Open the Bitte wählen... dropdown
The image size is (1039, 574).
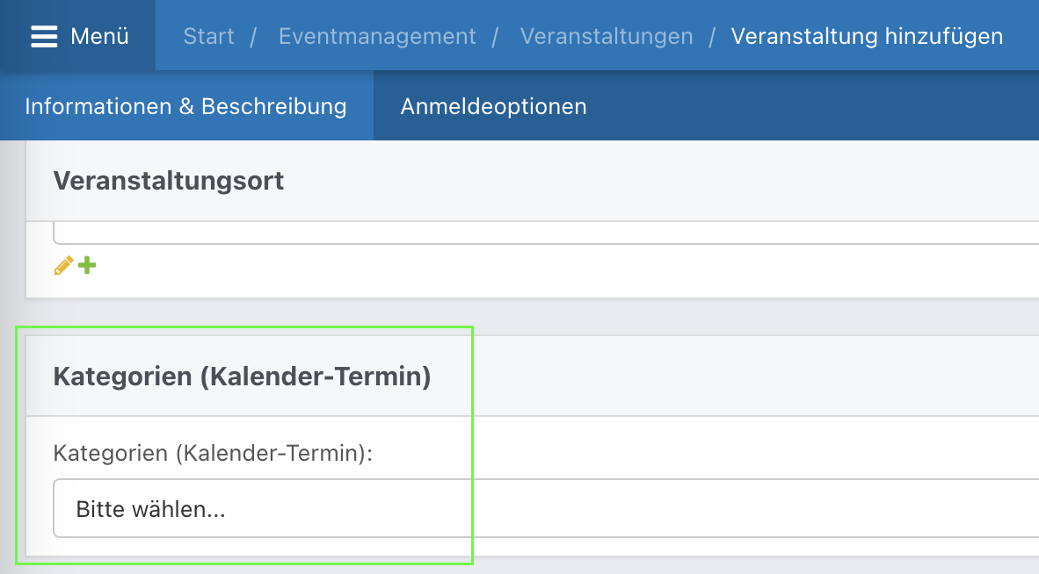(x=545, y=509)
